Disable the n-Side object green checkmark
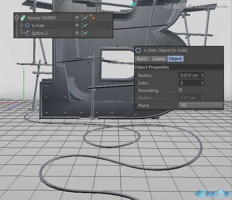Viewport: 232px width, 200px height. tap(86, 25)
